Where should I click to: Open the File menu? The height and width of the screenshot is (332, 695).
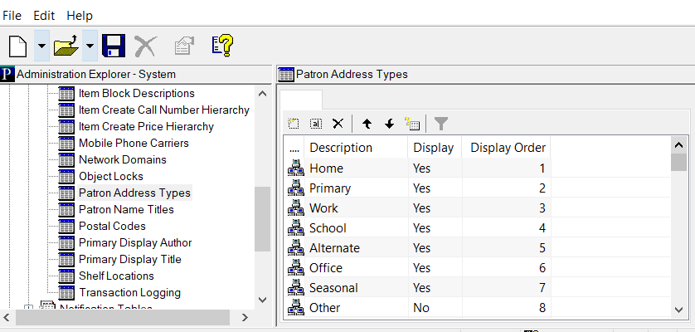tap(13, 16)
